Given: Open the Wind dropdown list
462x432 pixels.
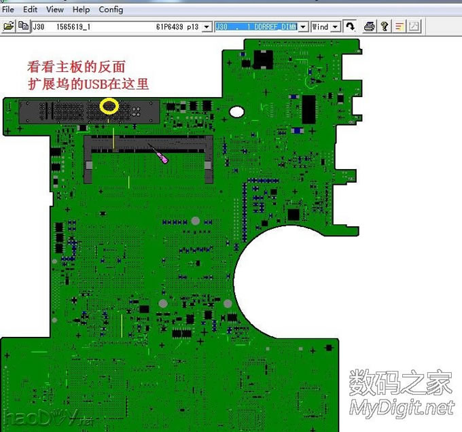Looking at the screenshot, I should pos(336,26).
